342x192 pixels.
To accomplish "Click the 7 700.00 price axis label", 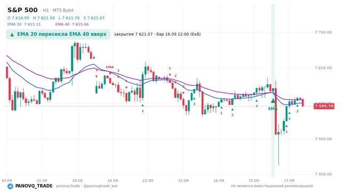I will click(x=323, y=32).
